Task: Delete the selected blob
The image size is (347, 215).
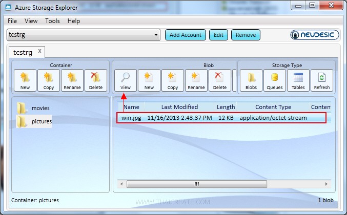Action: [x=220, y=80]
